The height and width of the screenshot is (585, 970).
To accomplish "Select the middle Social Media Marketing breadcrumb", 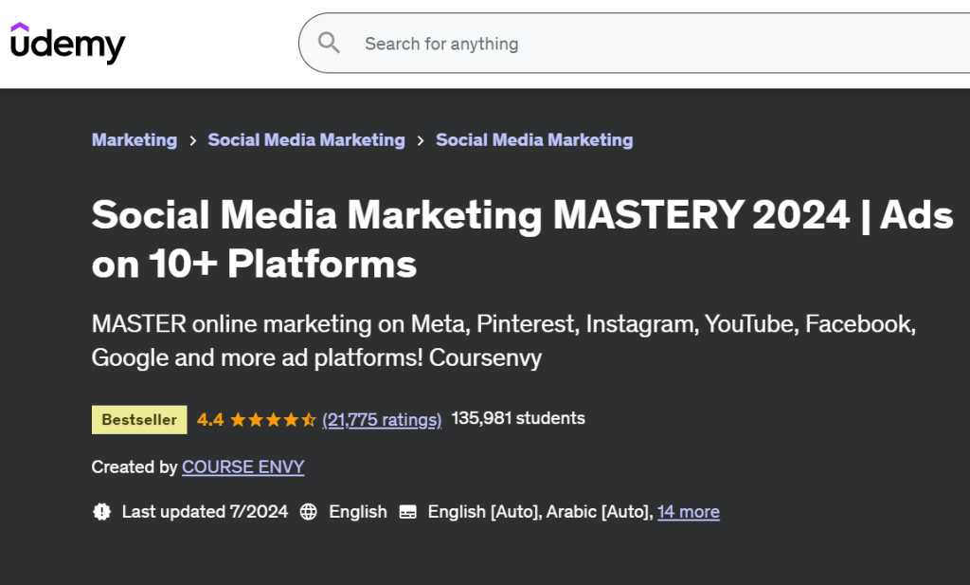I will tap(306, 139).
